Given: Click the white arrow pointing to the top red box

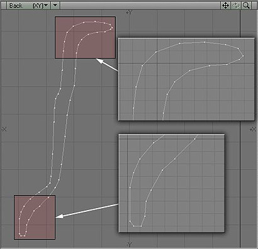Looking at the screenshot, I should click(107, 65).
